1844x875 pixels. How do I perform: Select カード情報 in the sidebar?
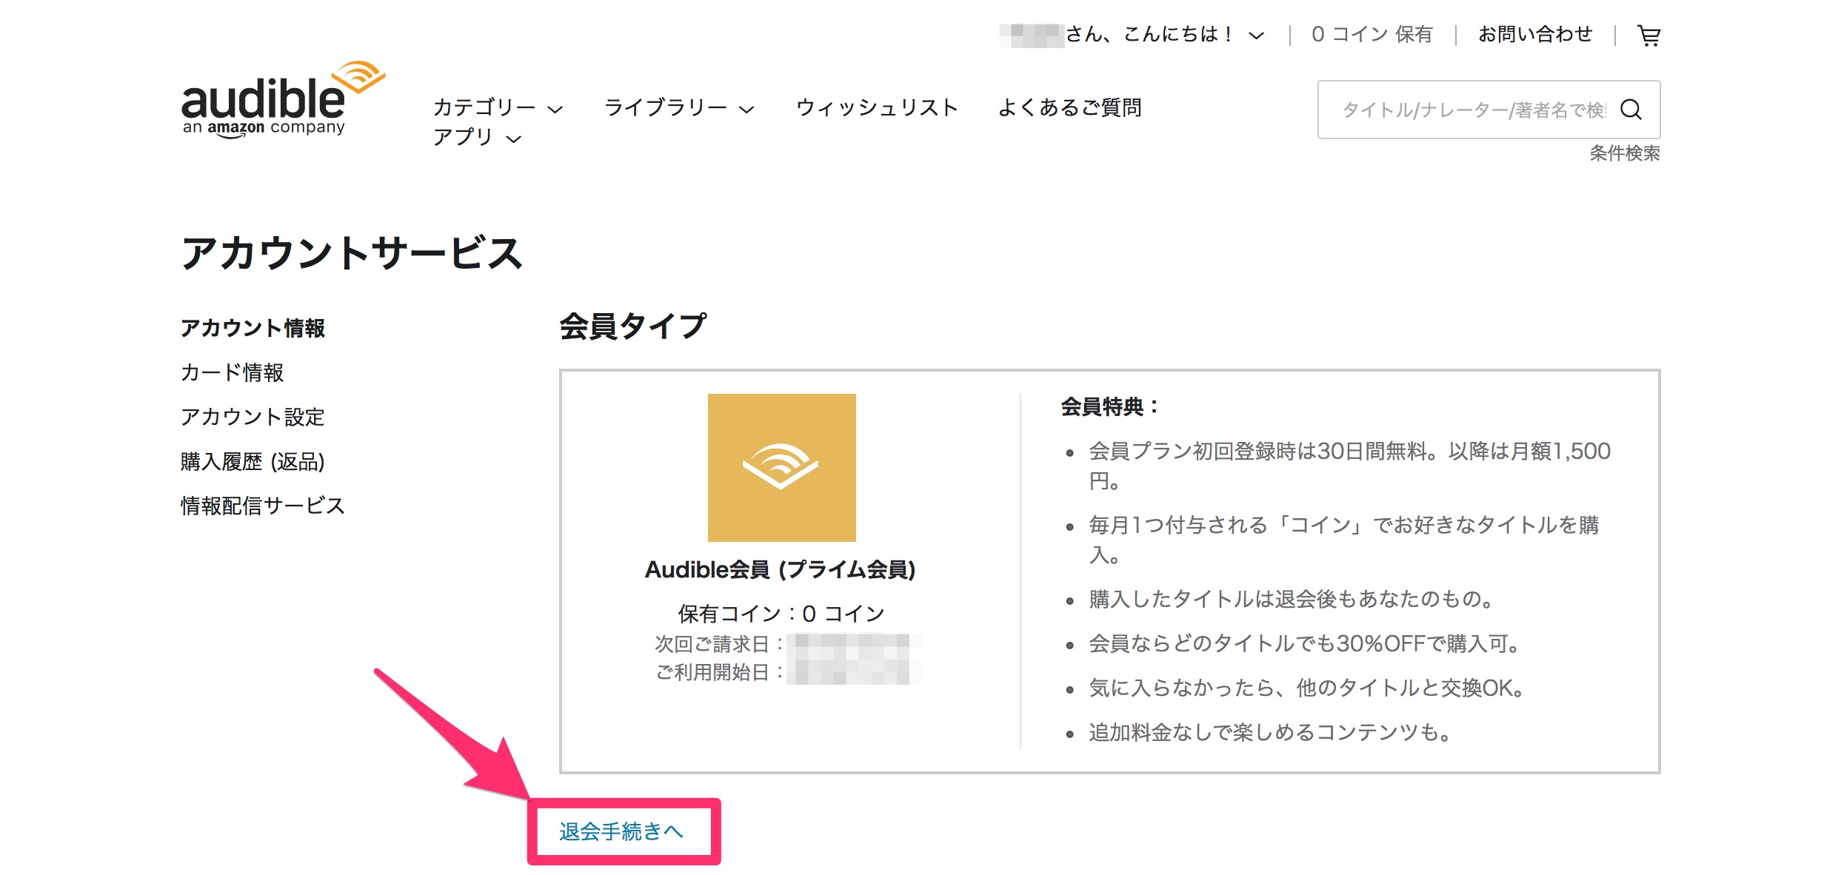click(x=232, y=372)
